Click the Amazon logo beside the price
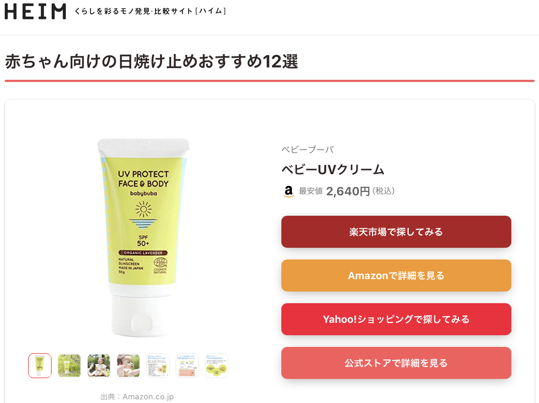This screenshot has height=403, width=539. pos(289,191)
